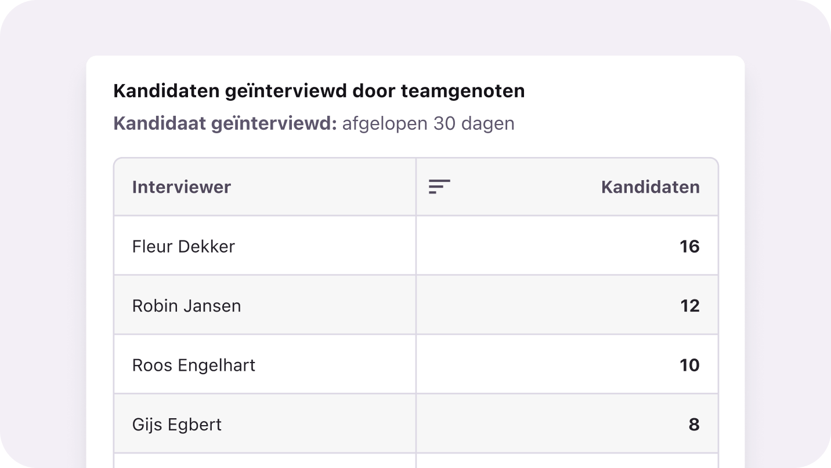Viewport: 831px width, 468px height.
Task: Click the Interviewer column header
Action: click(181, 187)
